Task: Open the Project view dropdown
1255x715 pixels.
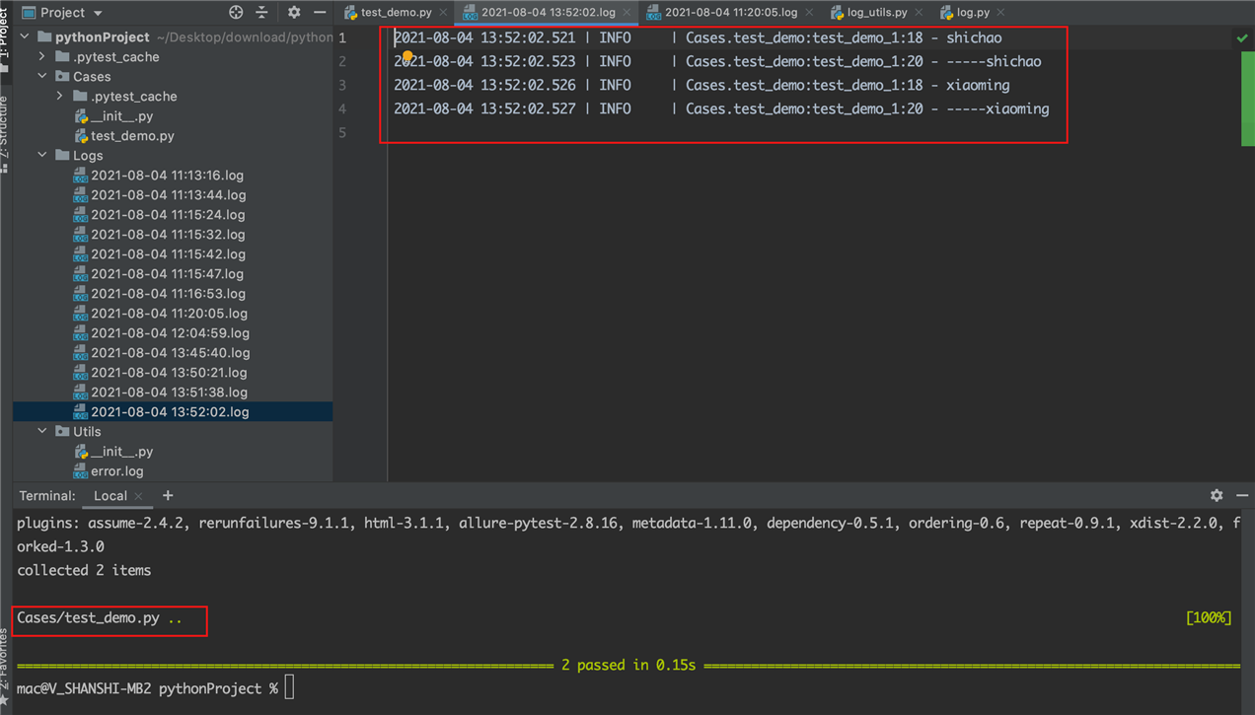Action: coord(62,13)
